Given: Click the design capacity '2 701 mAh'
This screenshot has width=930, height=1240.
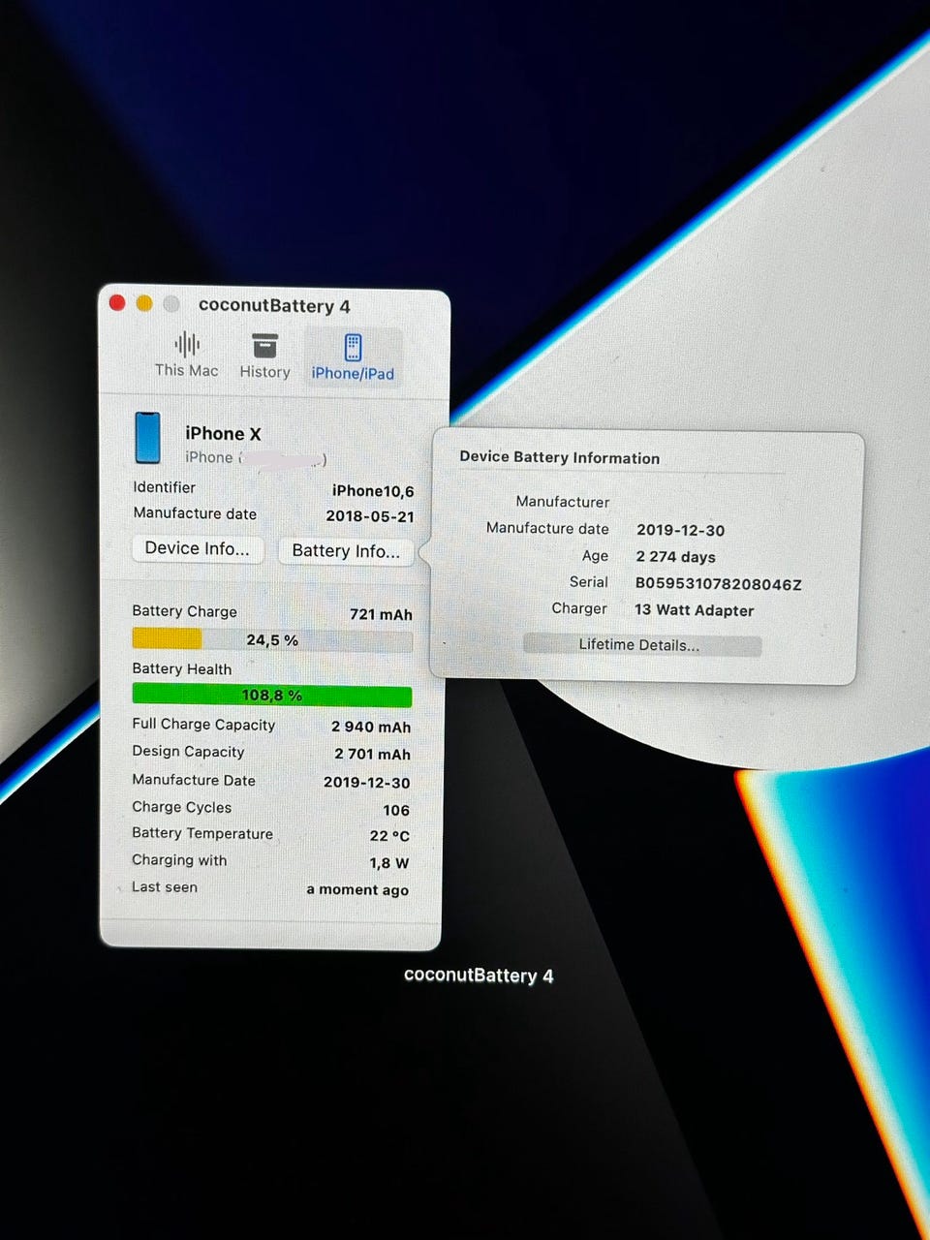Looking at the screenshot, I should (x=373, y=754).
